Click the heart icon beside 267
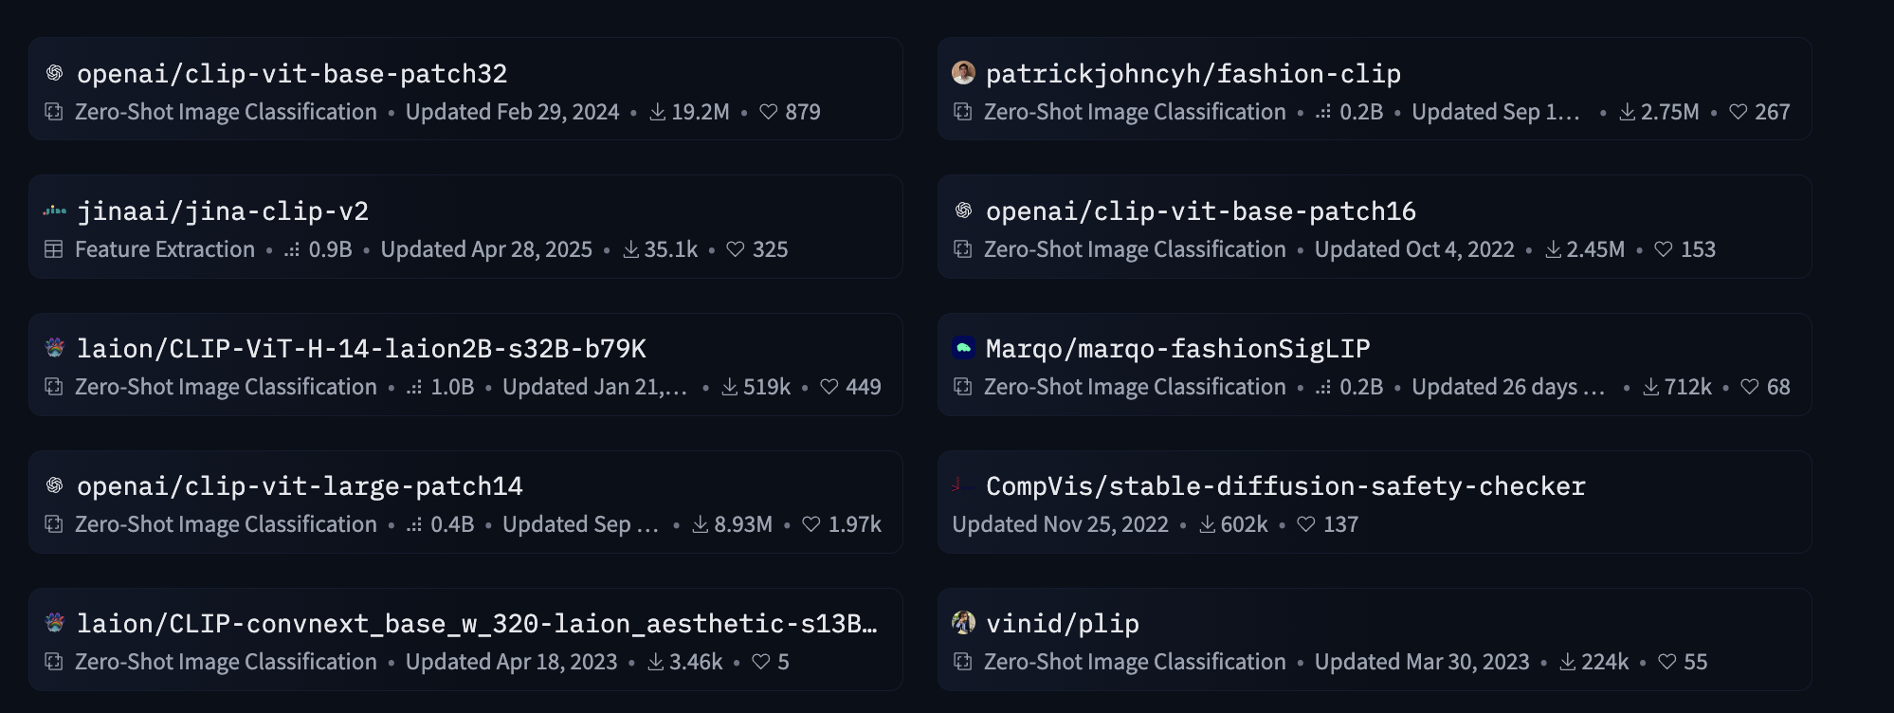This screenshot has width=1894, height=713. pos(1739,112)
